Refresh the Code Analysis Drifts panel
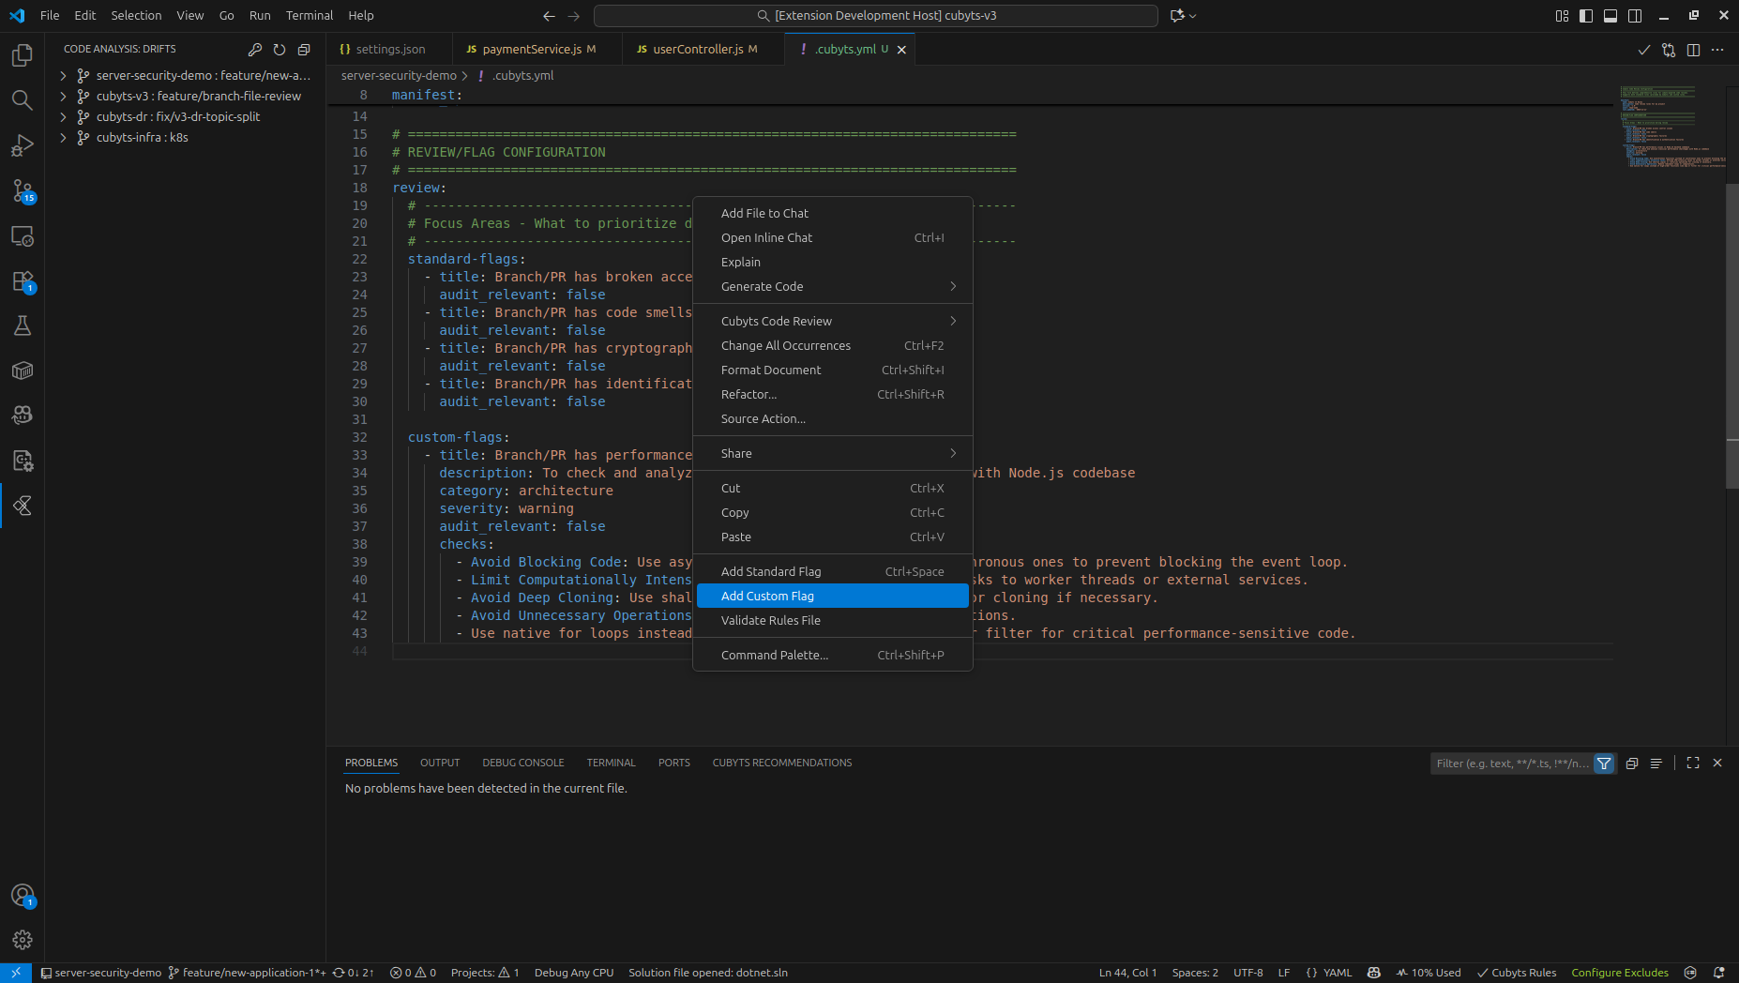1739x983 pixels. (x=280, y=49)
